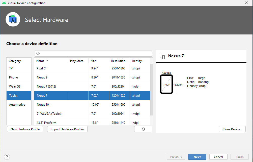This screenshot has width=253, height=162.
Task: Select the Nexus 7 (2012) device row
Action: (x=92, y=86)
